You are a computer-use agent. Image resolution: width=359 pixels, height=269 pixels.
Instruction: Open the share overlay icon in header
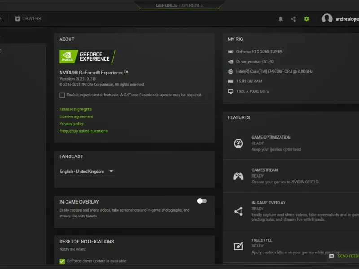click(x=293, y=19)
